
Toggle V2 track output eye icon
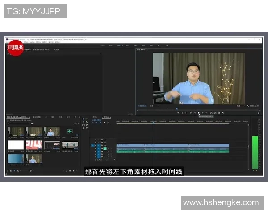coord(105,143)
